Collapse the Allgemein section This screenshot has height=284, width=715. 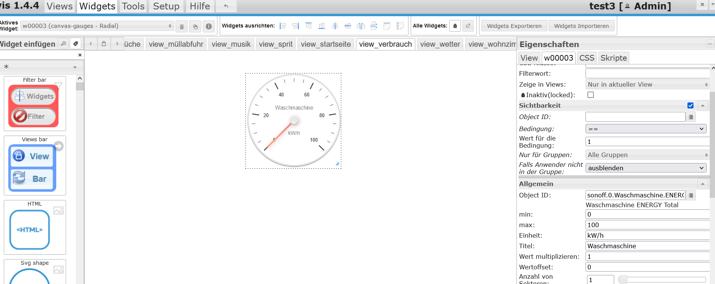tap(703, 184)
